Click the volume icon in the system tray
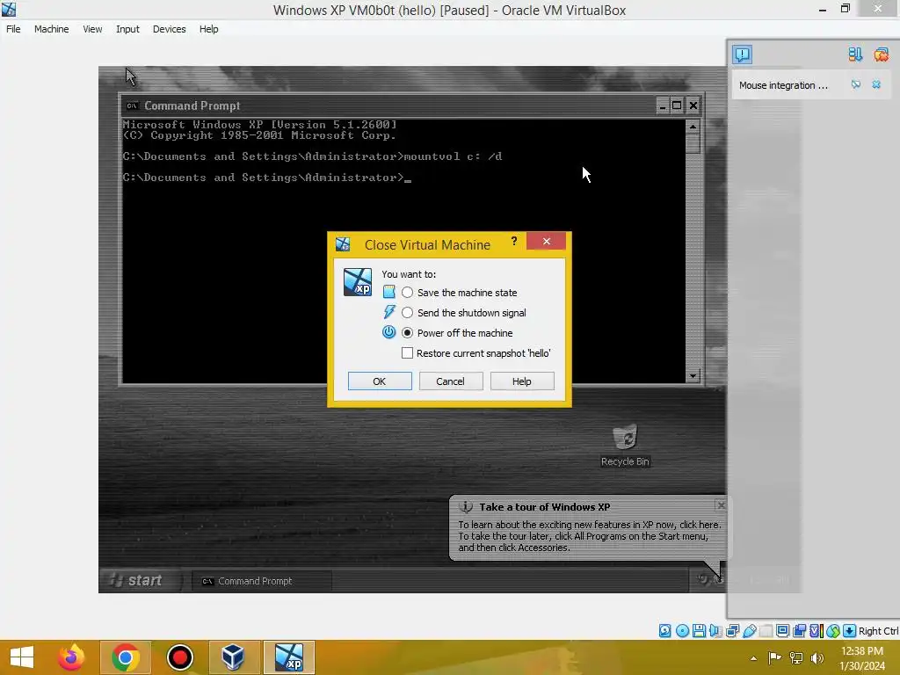Screen dimensions: 900x675 pyautogui.click(x=817, y=658)
